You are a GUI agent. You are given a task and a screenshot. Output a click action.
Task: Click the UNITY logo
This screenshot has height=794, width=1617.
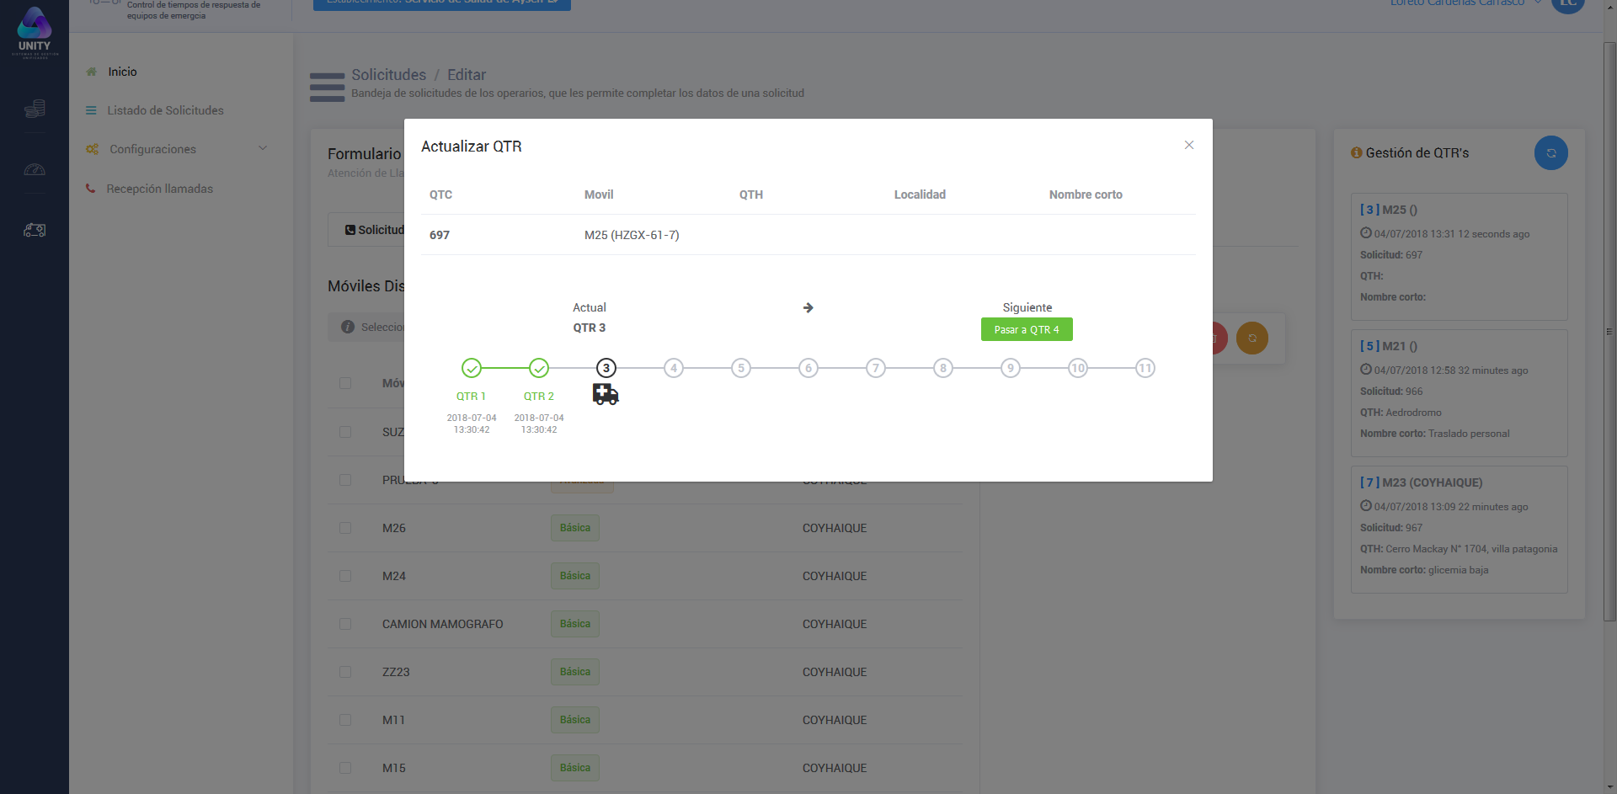pyautogui.click(x=35, y=32)
